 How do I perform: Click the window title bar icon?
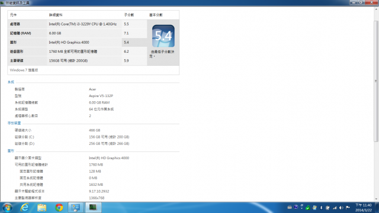click(x=2, y=2)
